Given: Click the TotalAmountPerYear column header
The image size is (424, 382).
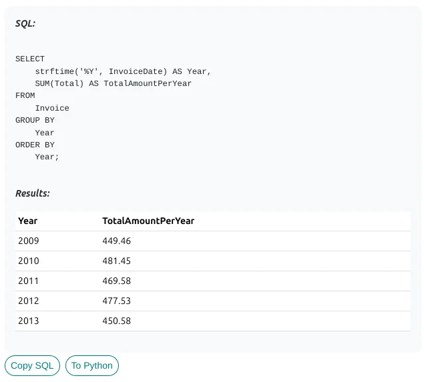Looking at the screenshot, I should (148, 221).
